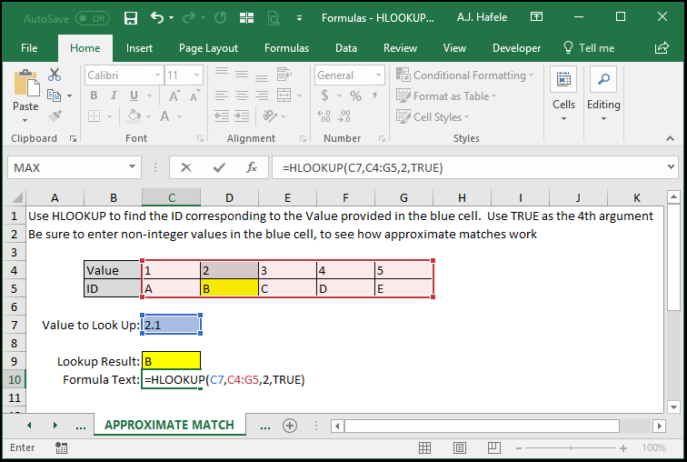Click the Orientation text angle icon
687x462 pixels.
click(270, 116)
